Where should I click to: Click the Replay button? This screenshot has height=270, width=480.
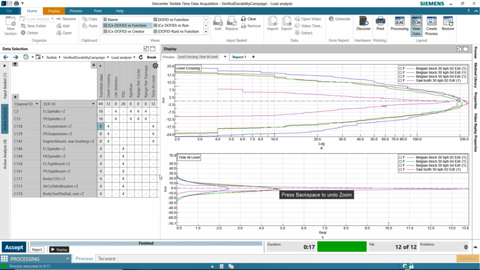[x=59, y=250]
